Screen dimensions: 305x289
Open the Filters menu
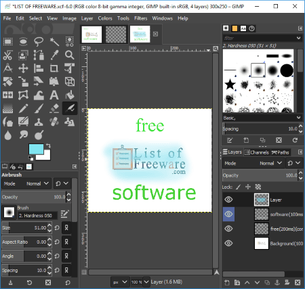coord(140,18)
